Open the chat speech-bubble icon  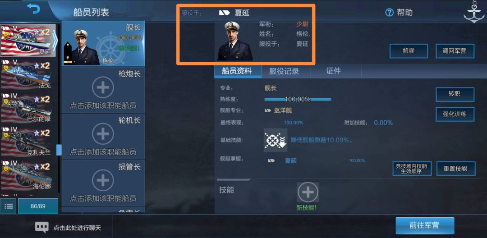pos(41,228)
